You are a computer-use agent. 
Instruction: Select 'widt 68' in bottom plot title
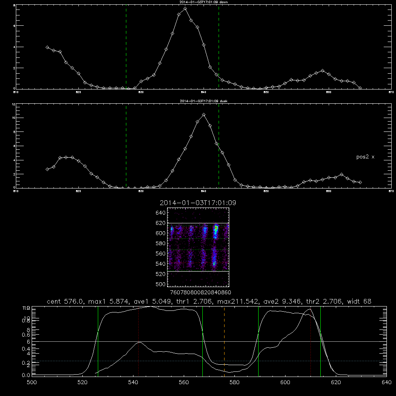pos(359,301)
